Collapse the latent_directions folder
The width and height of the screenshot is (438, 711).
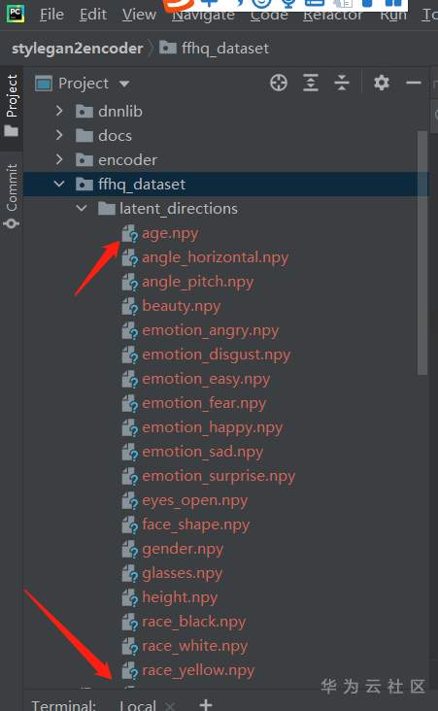pyautogui.click(x=82, y=208)
